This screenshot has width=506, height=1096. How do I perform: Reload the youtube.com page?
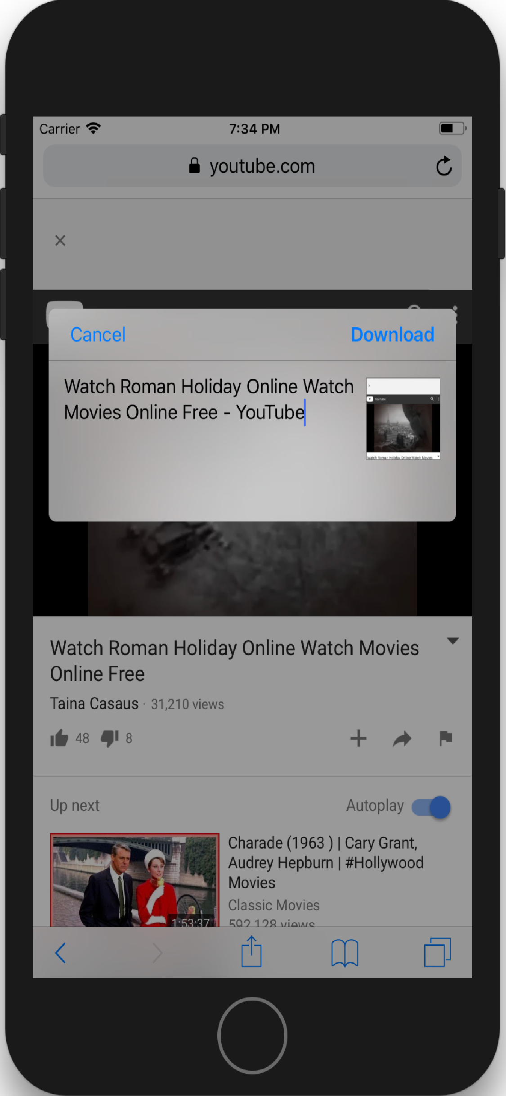coord(444,166)
